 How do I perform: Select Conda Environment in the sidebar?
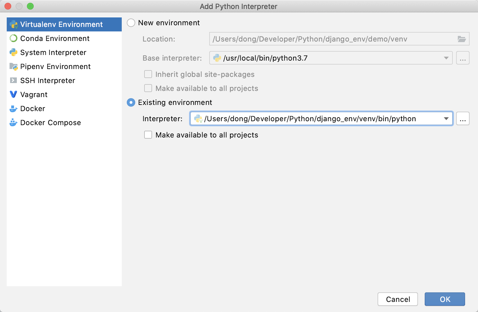[x=64, y=38]
